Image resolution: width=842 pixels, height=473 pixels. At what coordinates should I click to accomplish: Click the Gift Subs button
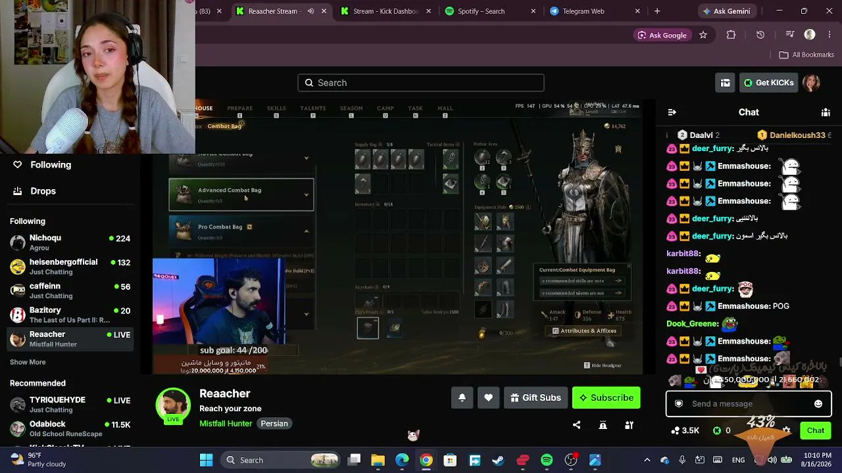tap(535, 397)
